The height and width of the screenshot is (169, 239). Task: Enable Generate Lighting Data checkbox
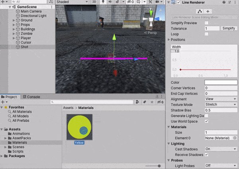coord(206,116)
